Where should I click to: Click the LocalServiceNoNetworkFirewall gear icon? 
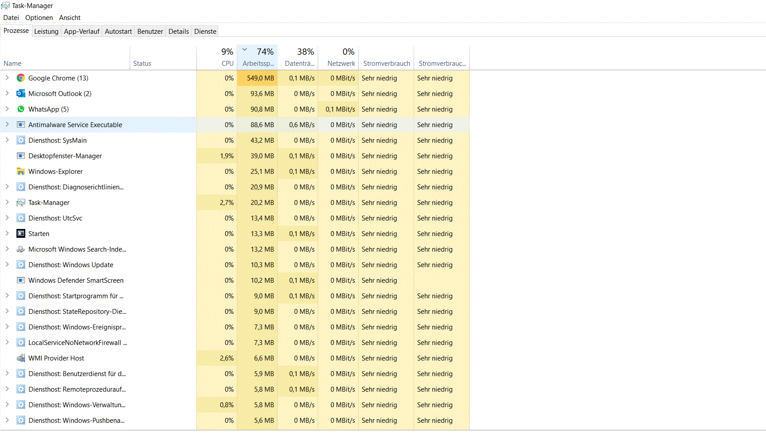(21, 343)
